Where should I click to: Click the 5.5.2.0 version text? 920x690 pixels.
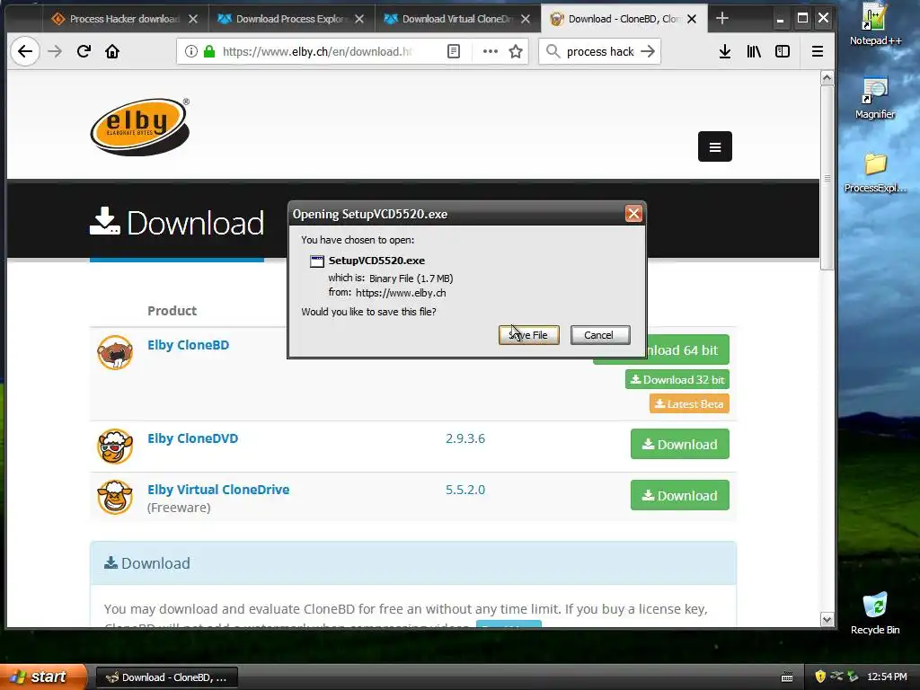point(465,490)
